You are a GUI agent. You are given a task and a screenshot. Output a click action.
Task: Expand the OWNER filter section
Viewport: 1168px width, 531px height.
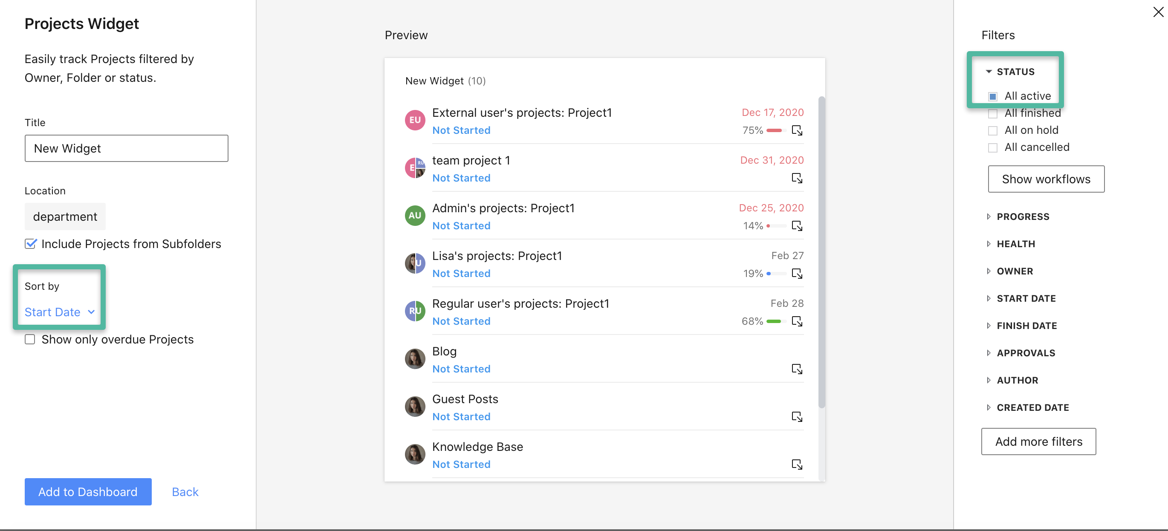[x=1014, y=271]
